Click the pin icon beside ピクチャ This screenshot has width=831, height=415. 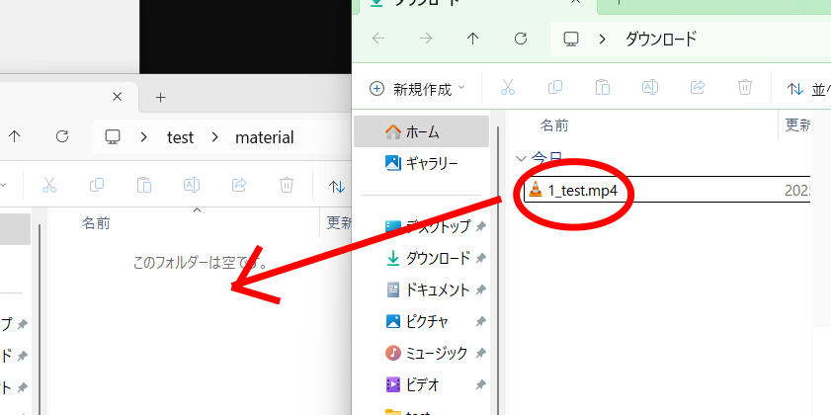[480, 322]
